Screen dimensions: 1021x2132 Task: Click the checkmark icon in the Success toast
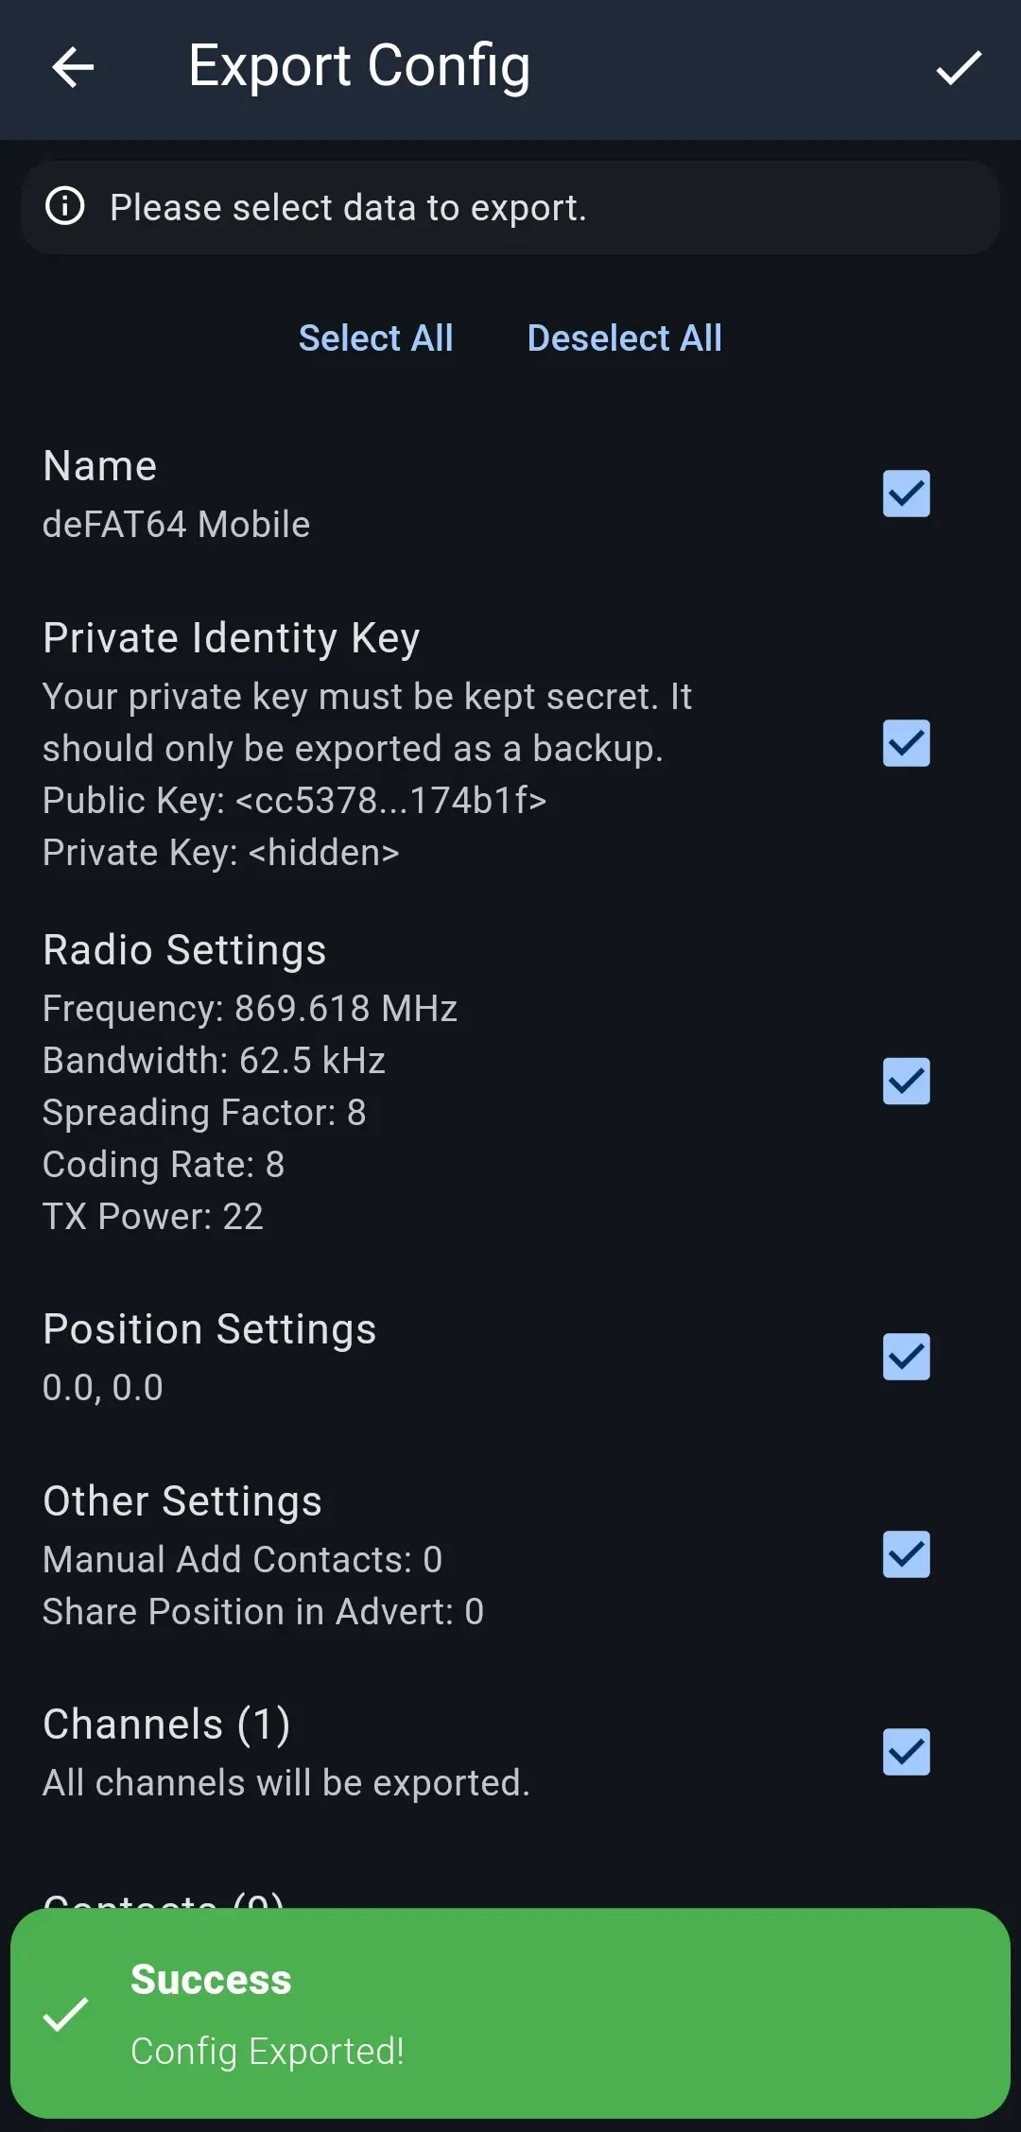66,2014
